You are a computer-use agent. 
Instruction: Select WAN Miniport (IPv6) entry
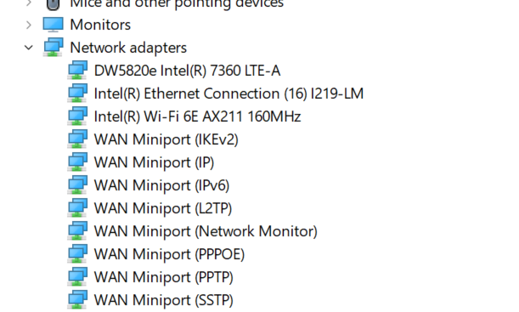pos(162,185)
